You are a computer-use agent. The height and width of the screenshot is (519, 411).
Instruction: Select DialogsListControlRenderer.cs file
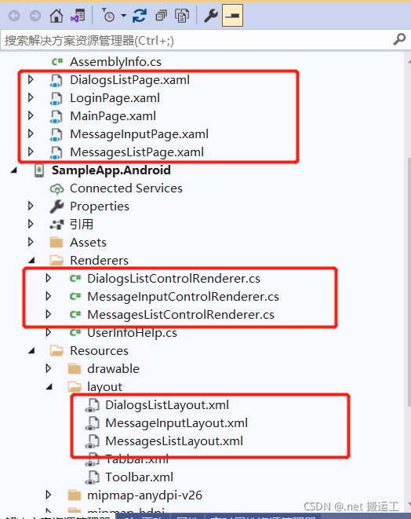click(173, 279)
